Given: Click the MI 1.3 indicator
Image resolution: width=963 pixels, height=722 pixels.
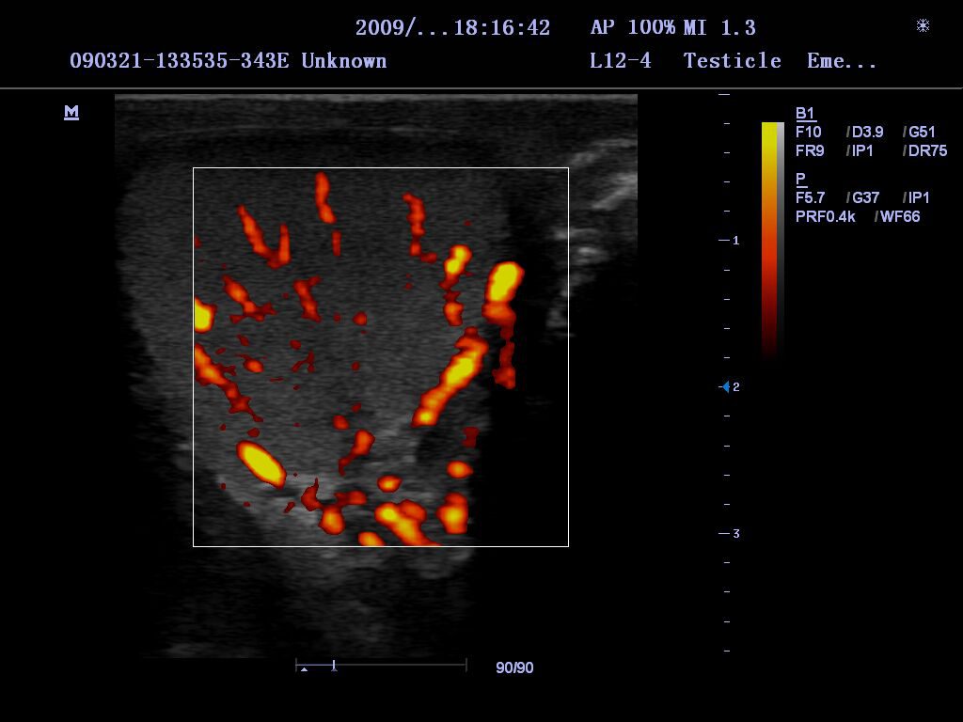Looking at the screenshot, I should pyautogui.click(x=719, y=28).
